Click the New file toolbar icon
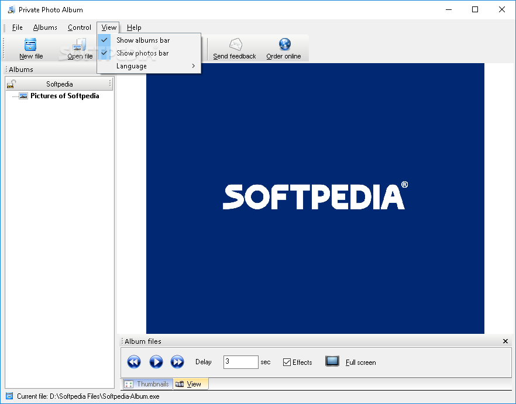The height and width of the screenshot is (404, 516). click(x=30, y=44)
